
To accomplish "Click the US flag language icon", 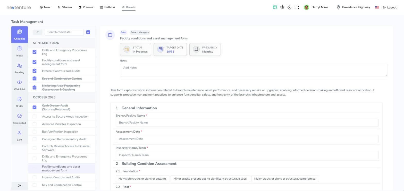I will [377, 7].
